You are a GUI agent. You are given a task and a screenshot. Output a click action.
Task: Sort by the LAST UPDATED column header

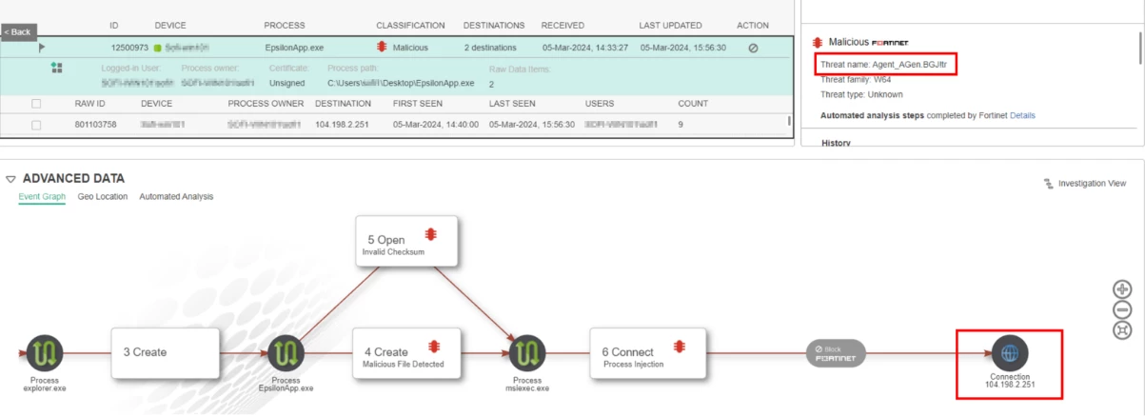point(670,26)
